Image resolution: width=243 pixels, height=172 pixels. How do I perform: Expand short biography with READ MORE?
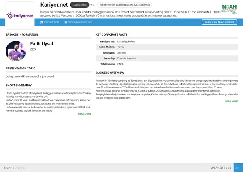(84, 114)
